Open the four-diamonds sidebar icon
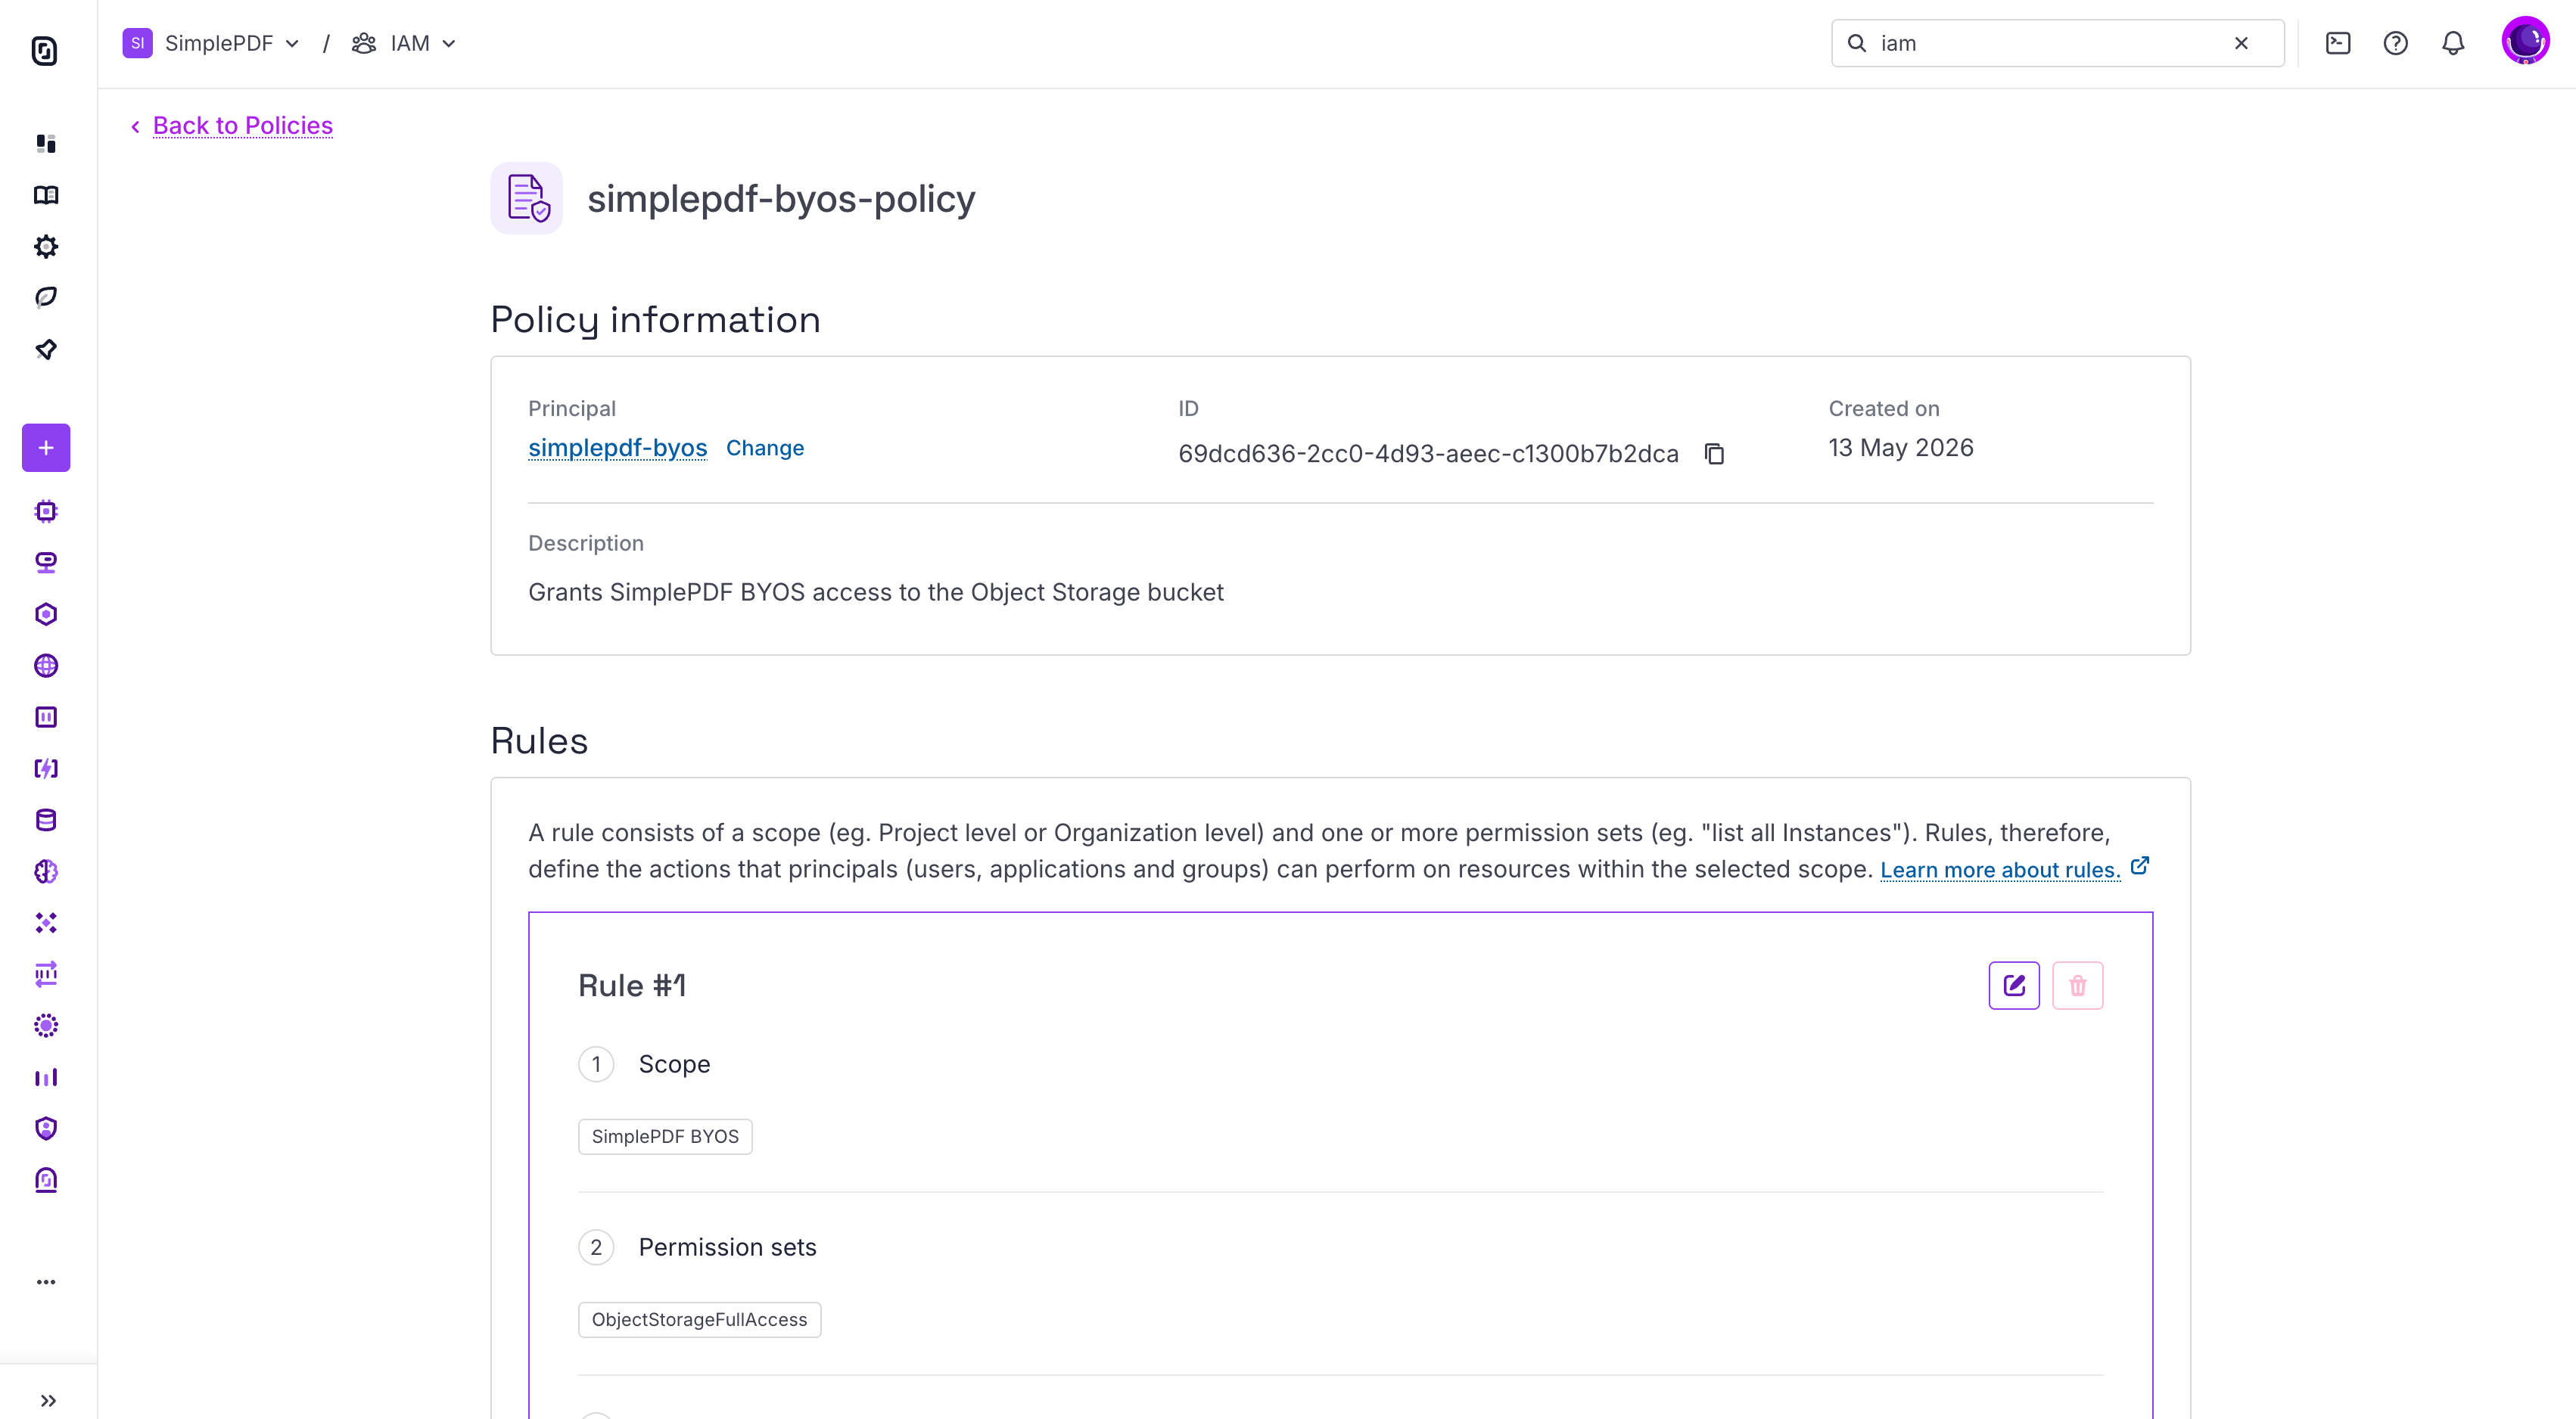 coord(46,922)
